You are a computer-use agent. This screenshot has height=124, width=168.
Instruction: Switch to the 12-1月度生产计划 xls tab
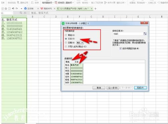click(74, 9)
